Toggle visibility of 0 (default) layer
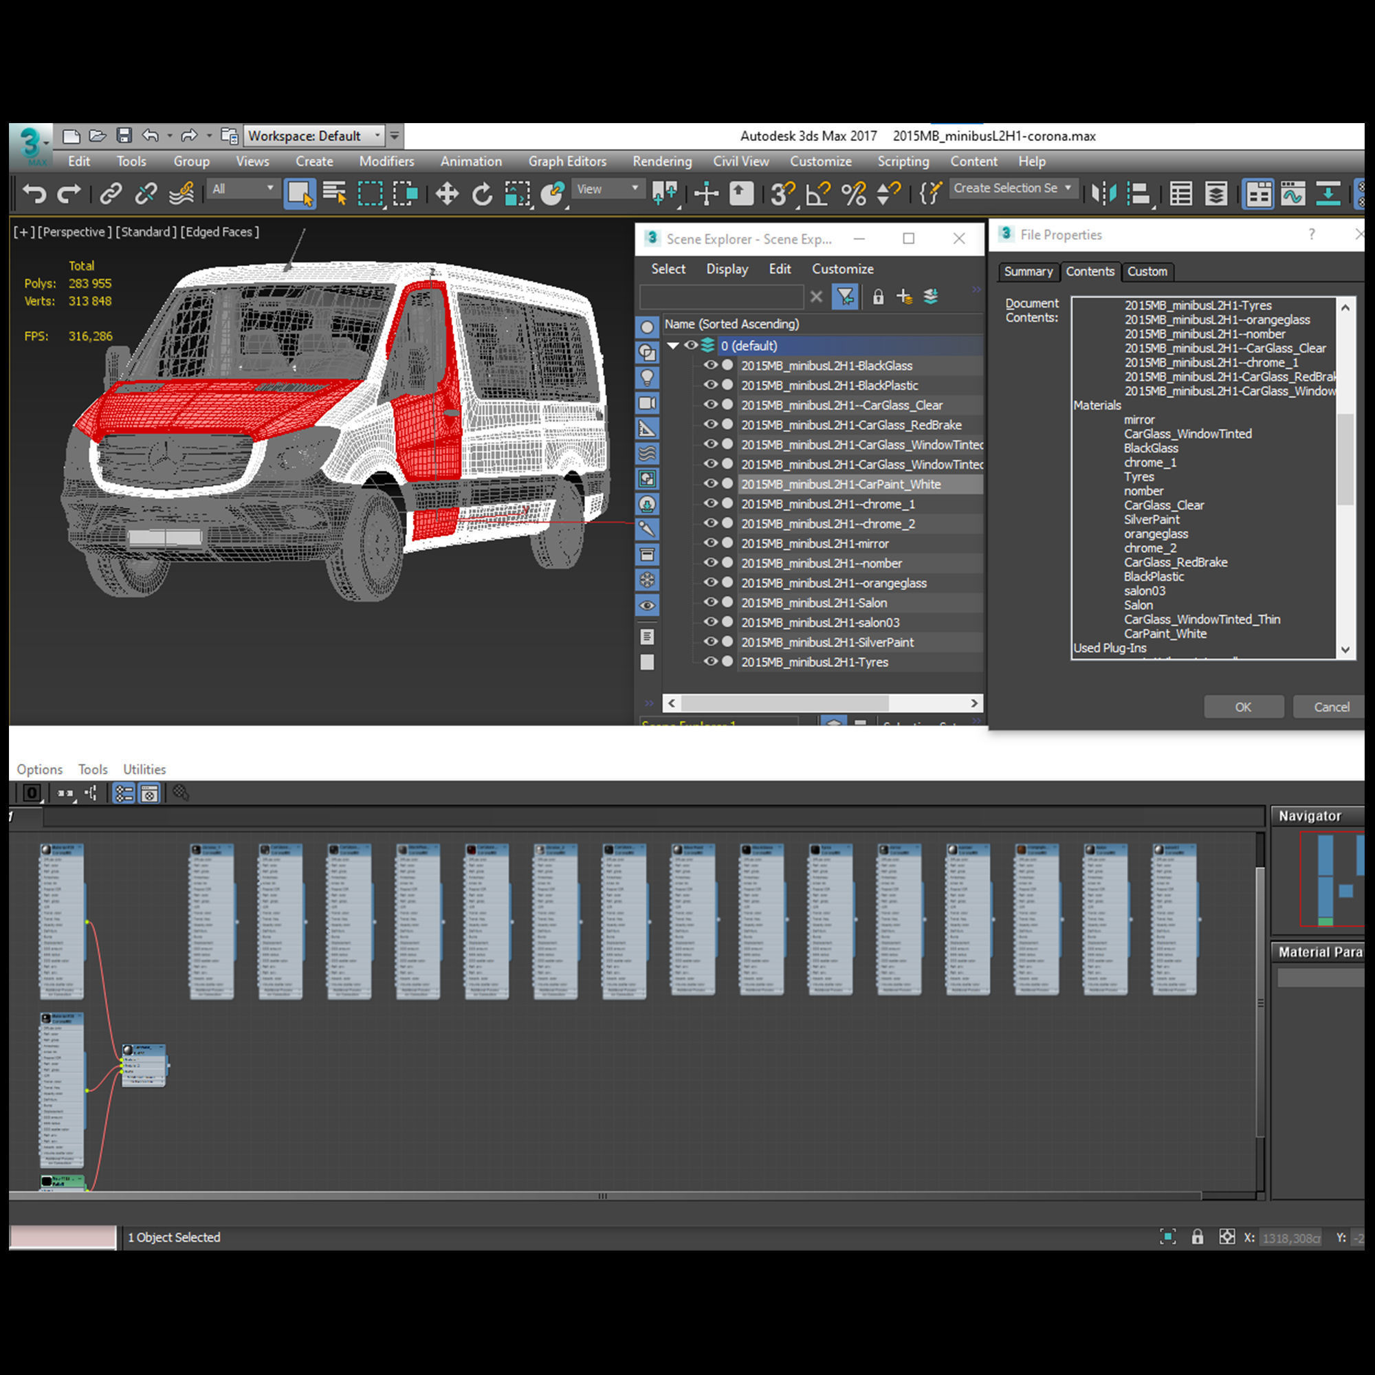1375x1375 pixels. (x=690, y=345)
